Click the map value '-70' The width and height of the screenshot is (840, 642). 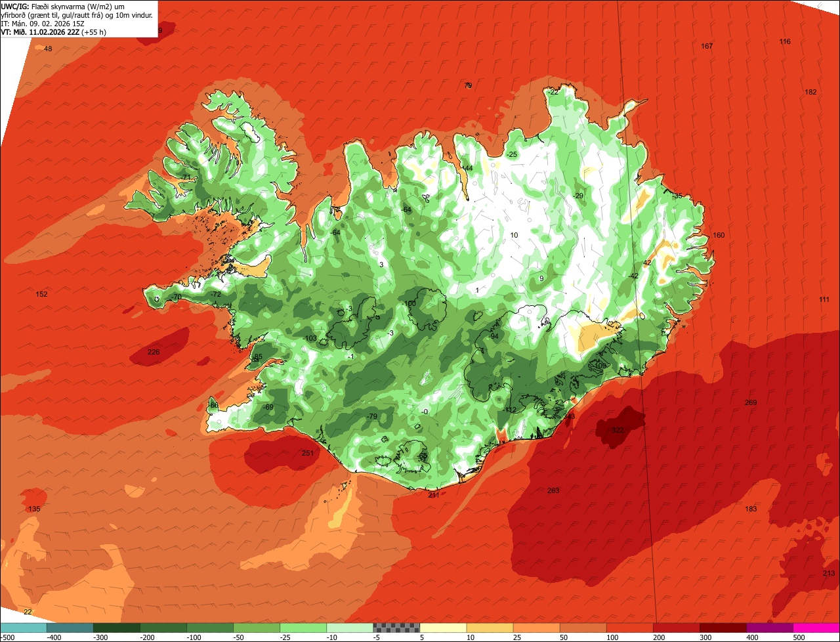pyautogui.click(x=176, y=297)
